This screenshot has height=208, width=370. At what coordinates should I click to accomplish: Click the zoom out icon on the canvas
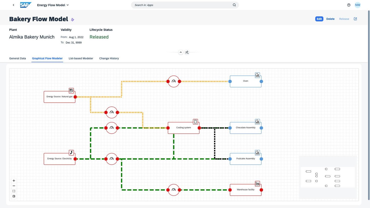(x=14, y=186)
